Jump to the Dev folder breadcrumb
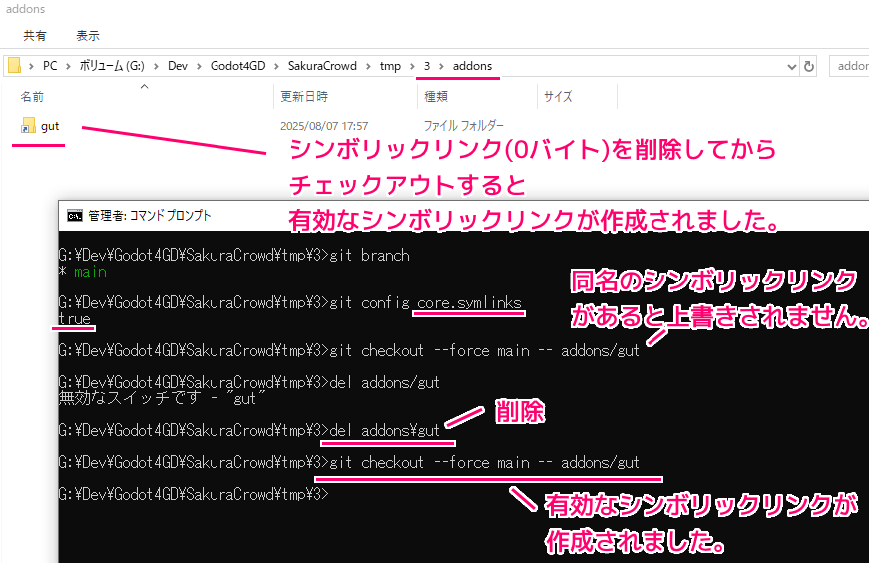Screen dimensions: 869x563 177,66
